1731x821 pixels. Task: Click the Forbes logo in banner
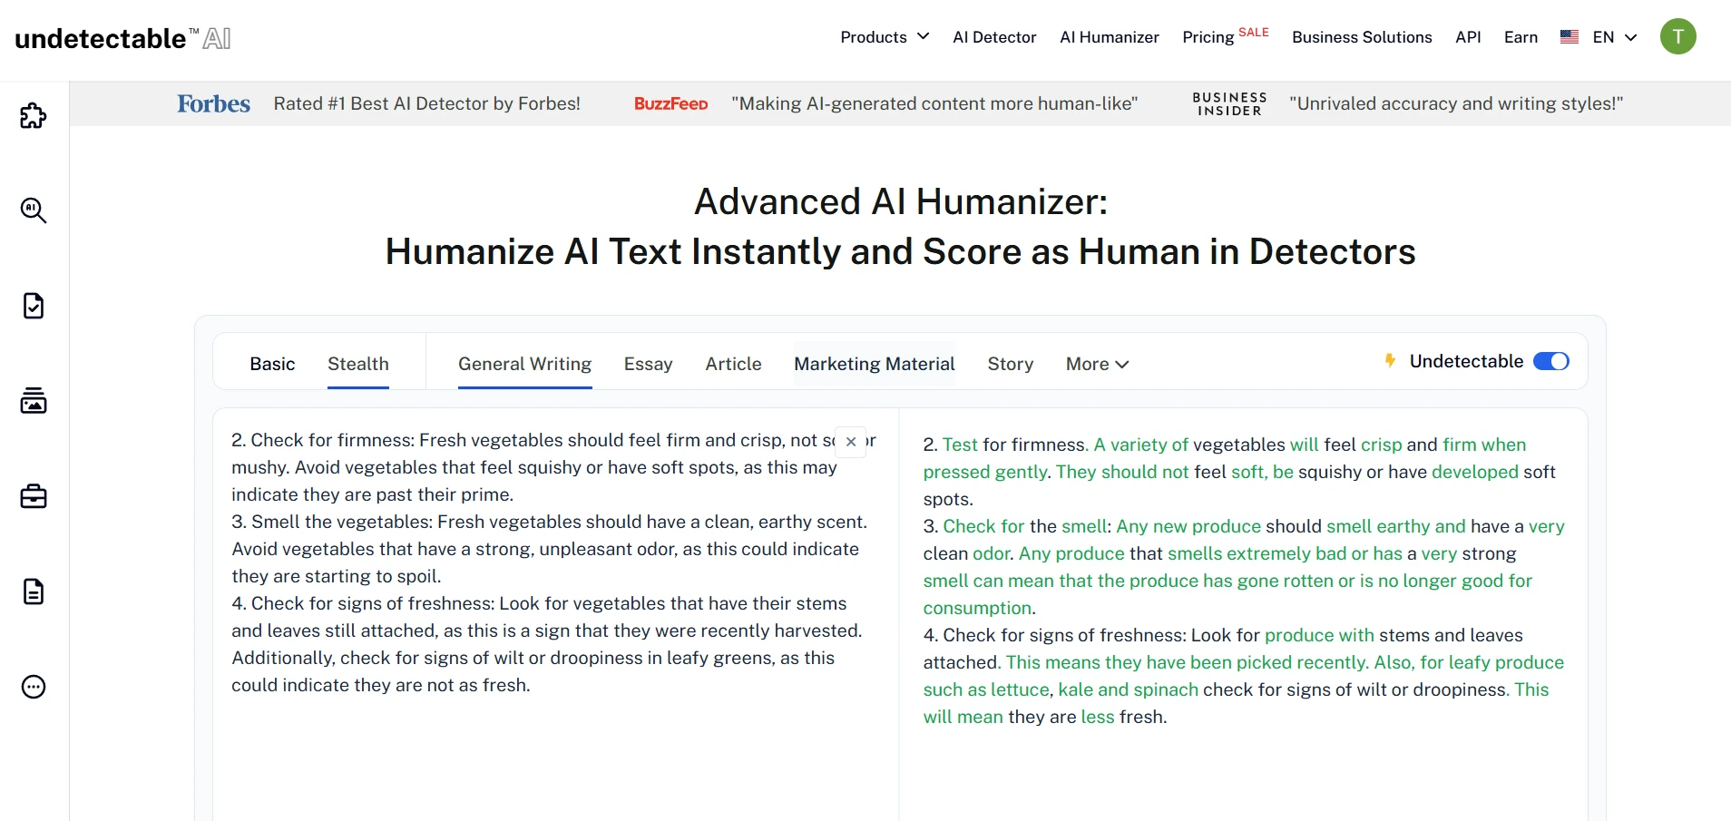pyautogui.click(x=213, y=103)
